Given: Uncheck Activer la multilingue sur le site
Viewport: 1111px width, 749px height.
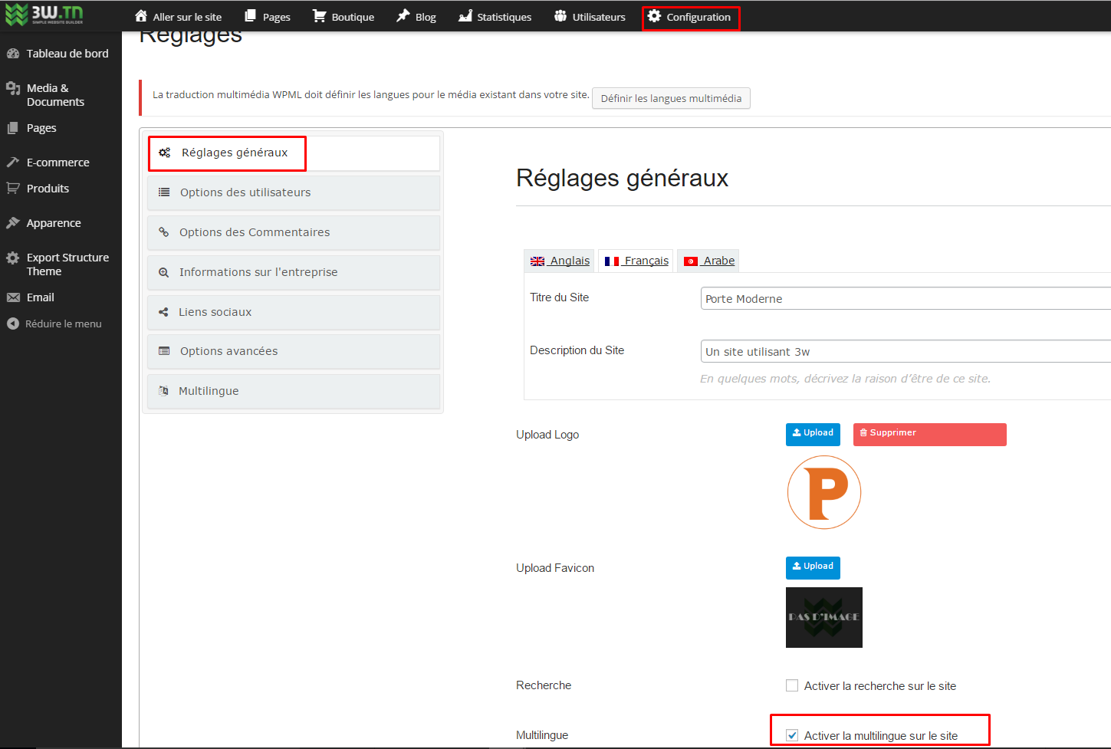Looking at the screenshot, I should [x=792, y=735].
